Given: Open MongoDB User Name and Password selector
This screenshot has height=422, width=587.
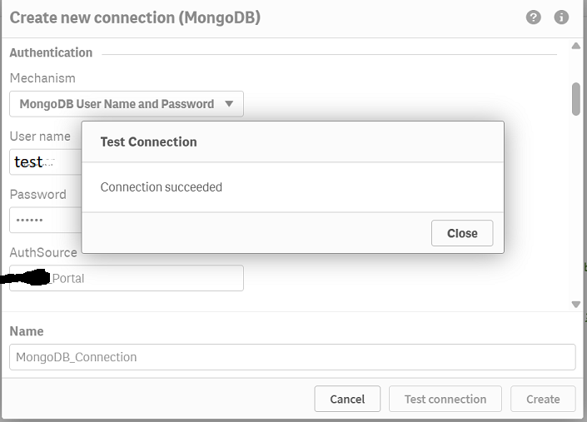Looking at the screenshot, I should [127, 104].
